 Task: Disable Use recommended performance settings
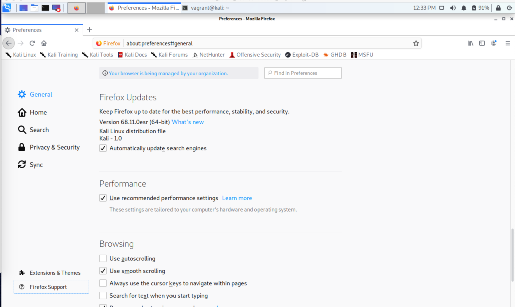point(103,198)
